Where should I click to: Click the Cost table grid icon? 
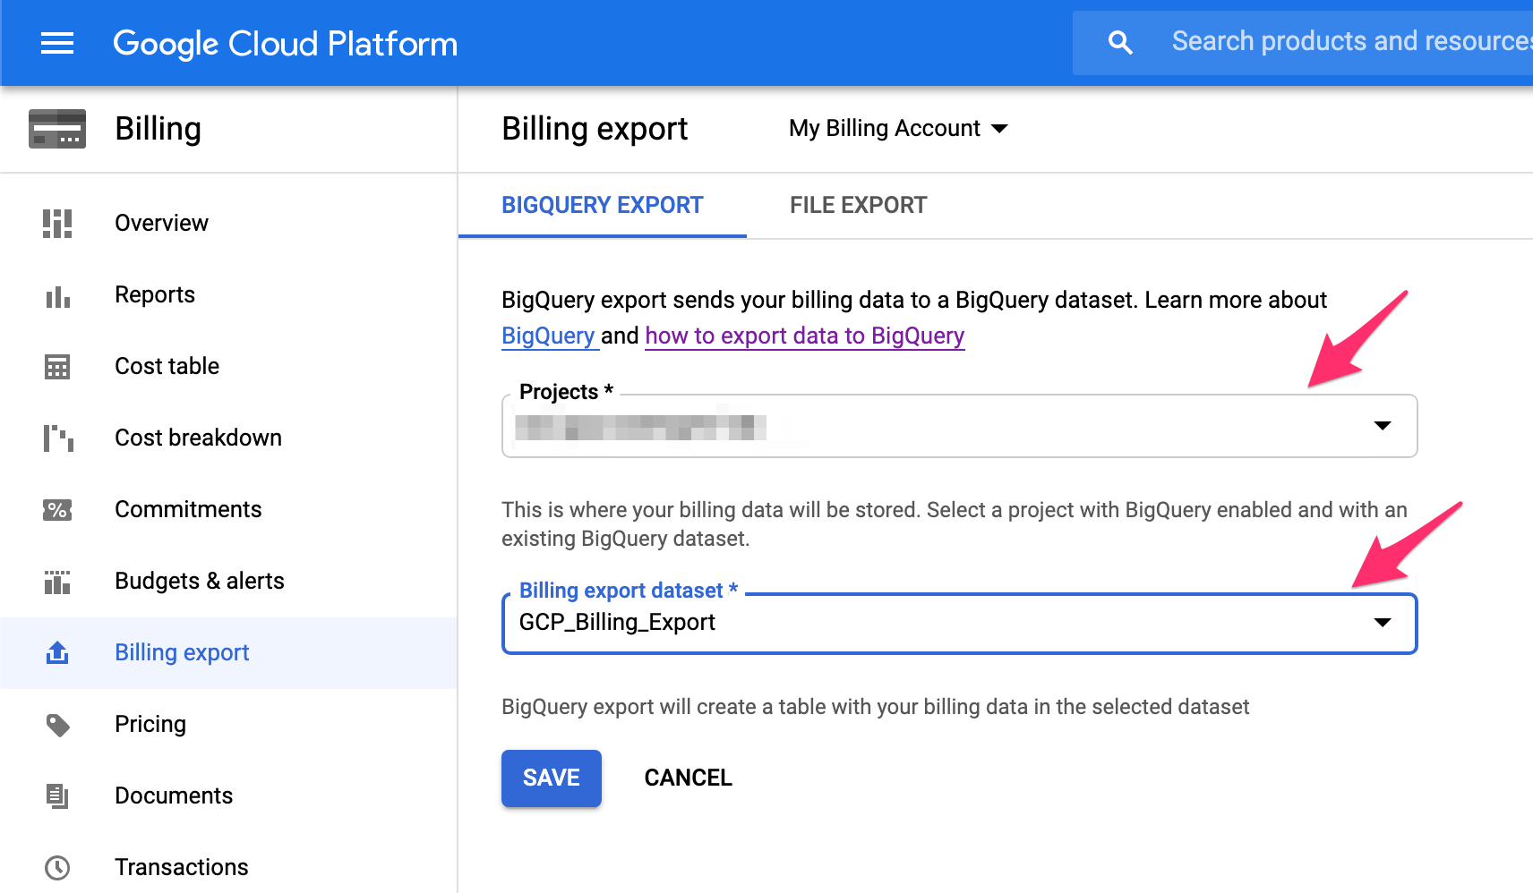pyautogui.click(x=57, y=367)
